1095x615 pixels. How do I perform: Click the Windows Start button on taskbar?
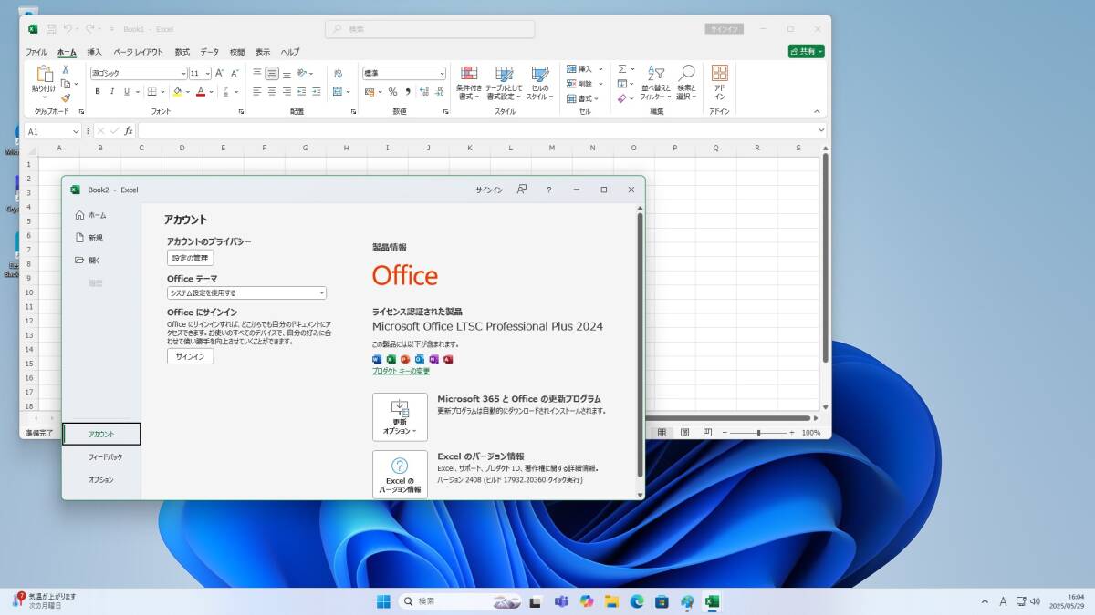click(383, 601)
